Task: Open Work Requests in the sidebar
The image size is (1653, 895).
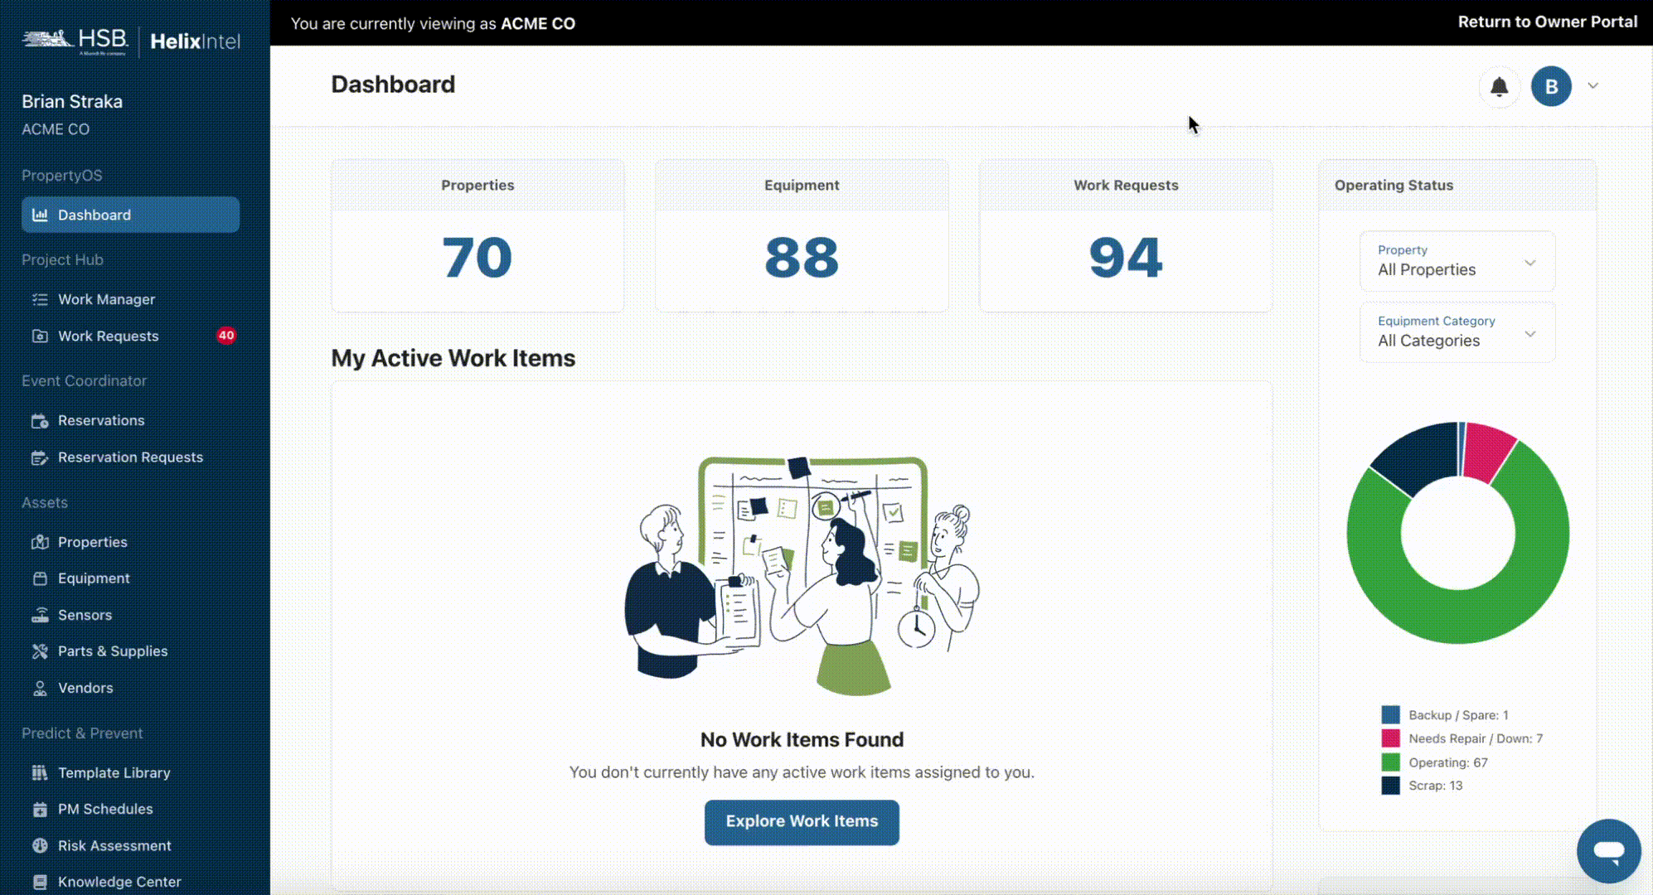Action: 109,336
